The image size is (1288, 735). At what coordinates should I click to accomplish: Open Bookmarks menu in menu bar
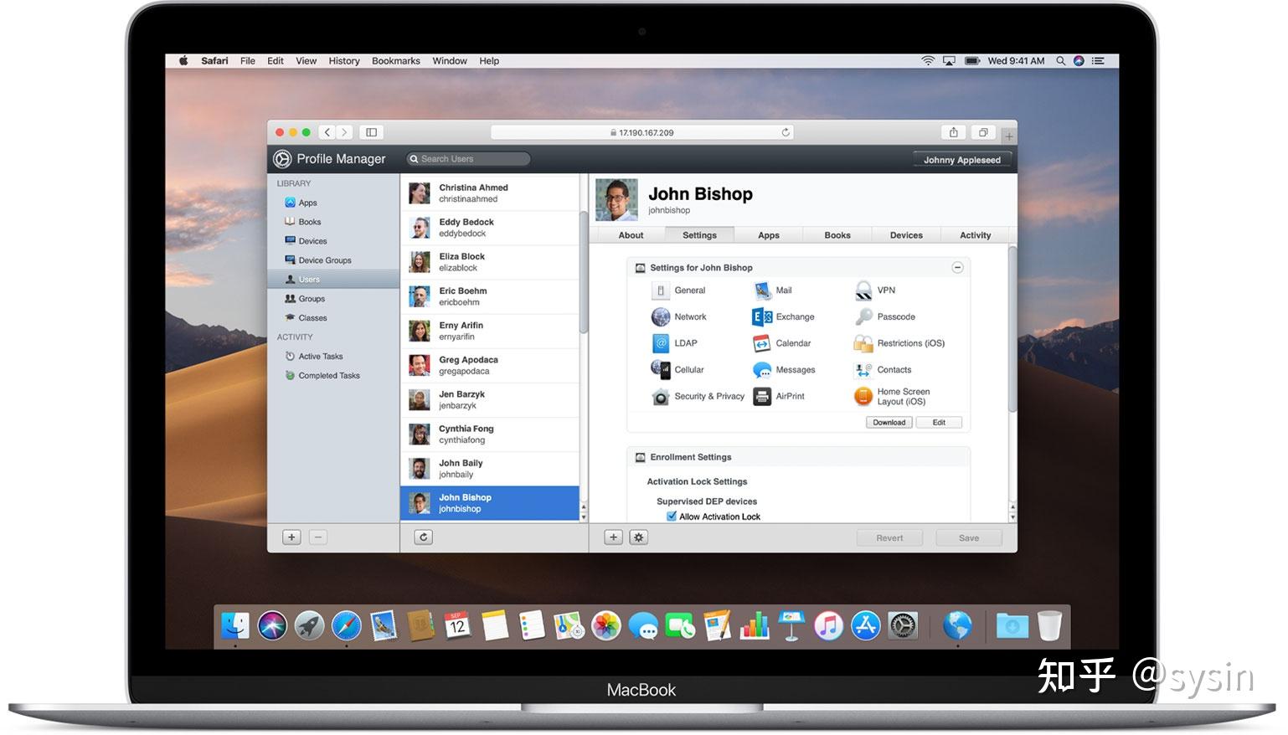396,61
